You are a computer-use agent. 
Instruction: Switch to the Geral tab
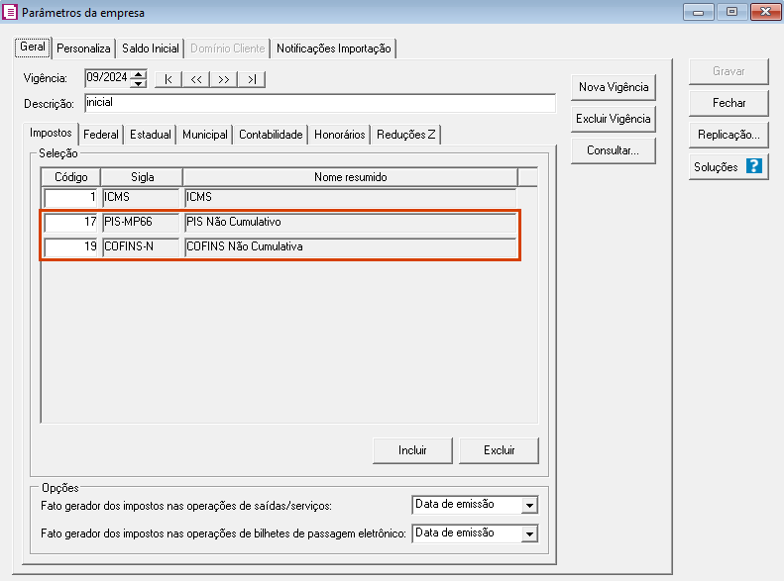[33, 47]
